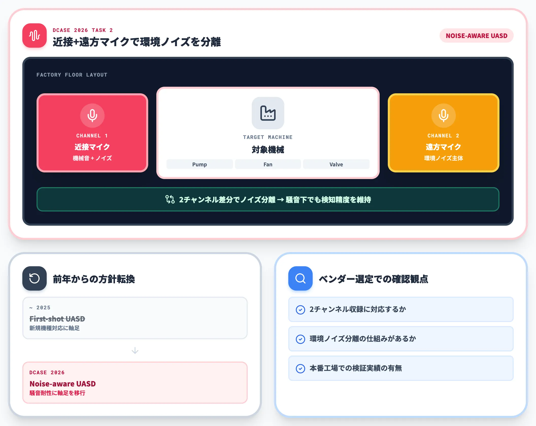536x426 pixels.
Task: Click the 近接マイク heading
Action: click(x=92, y=147)
